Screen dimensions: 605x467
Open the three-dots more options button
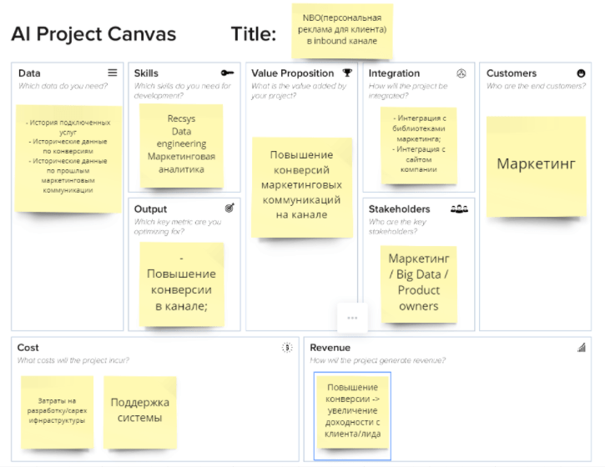352,318
